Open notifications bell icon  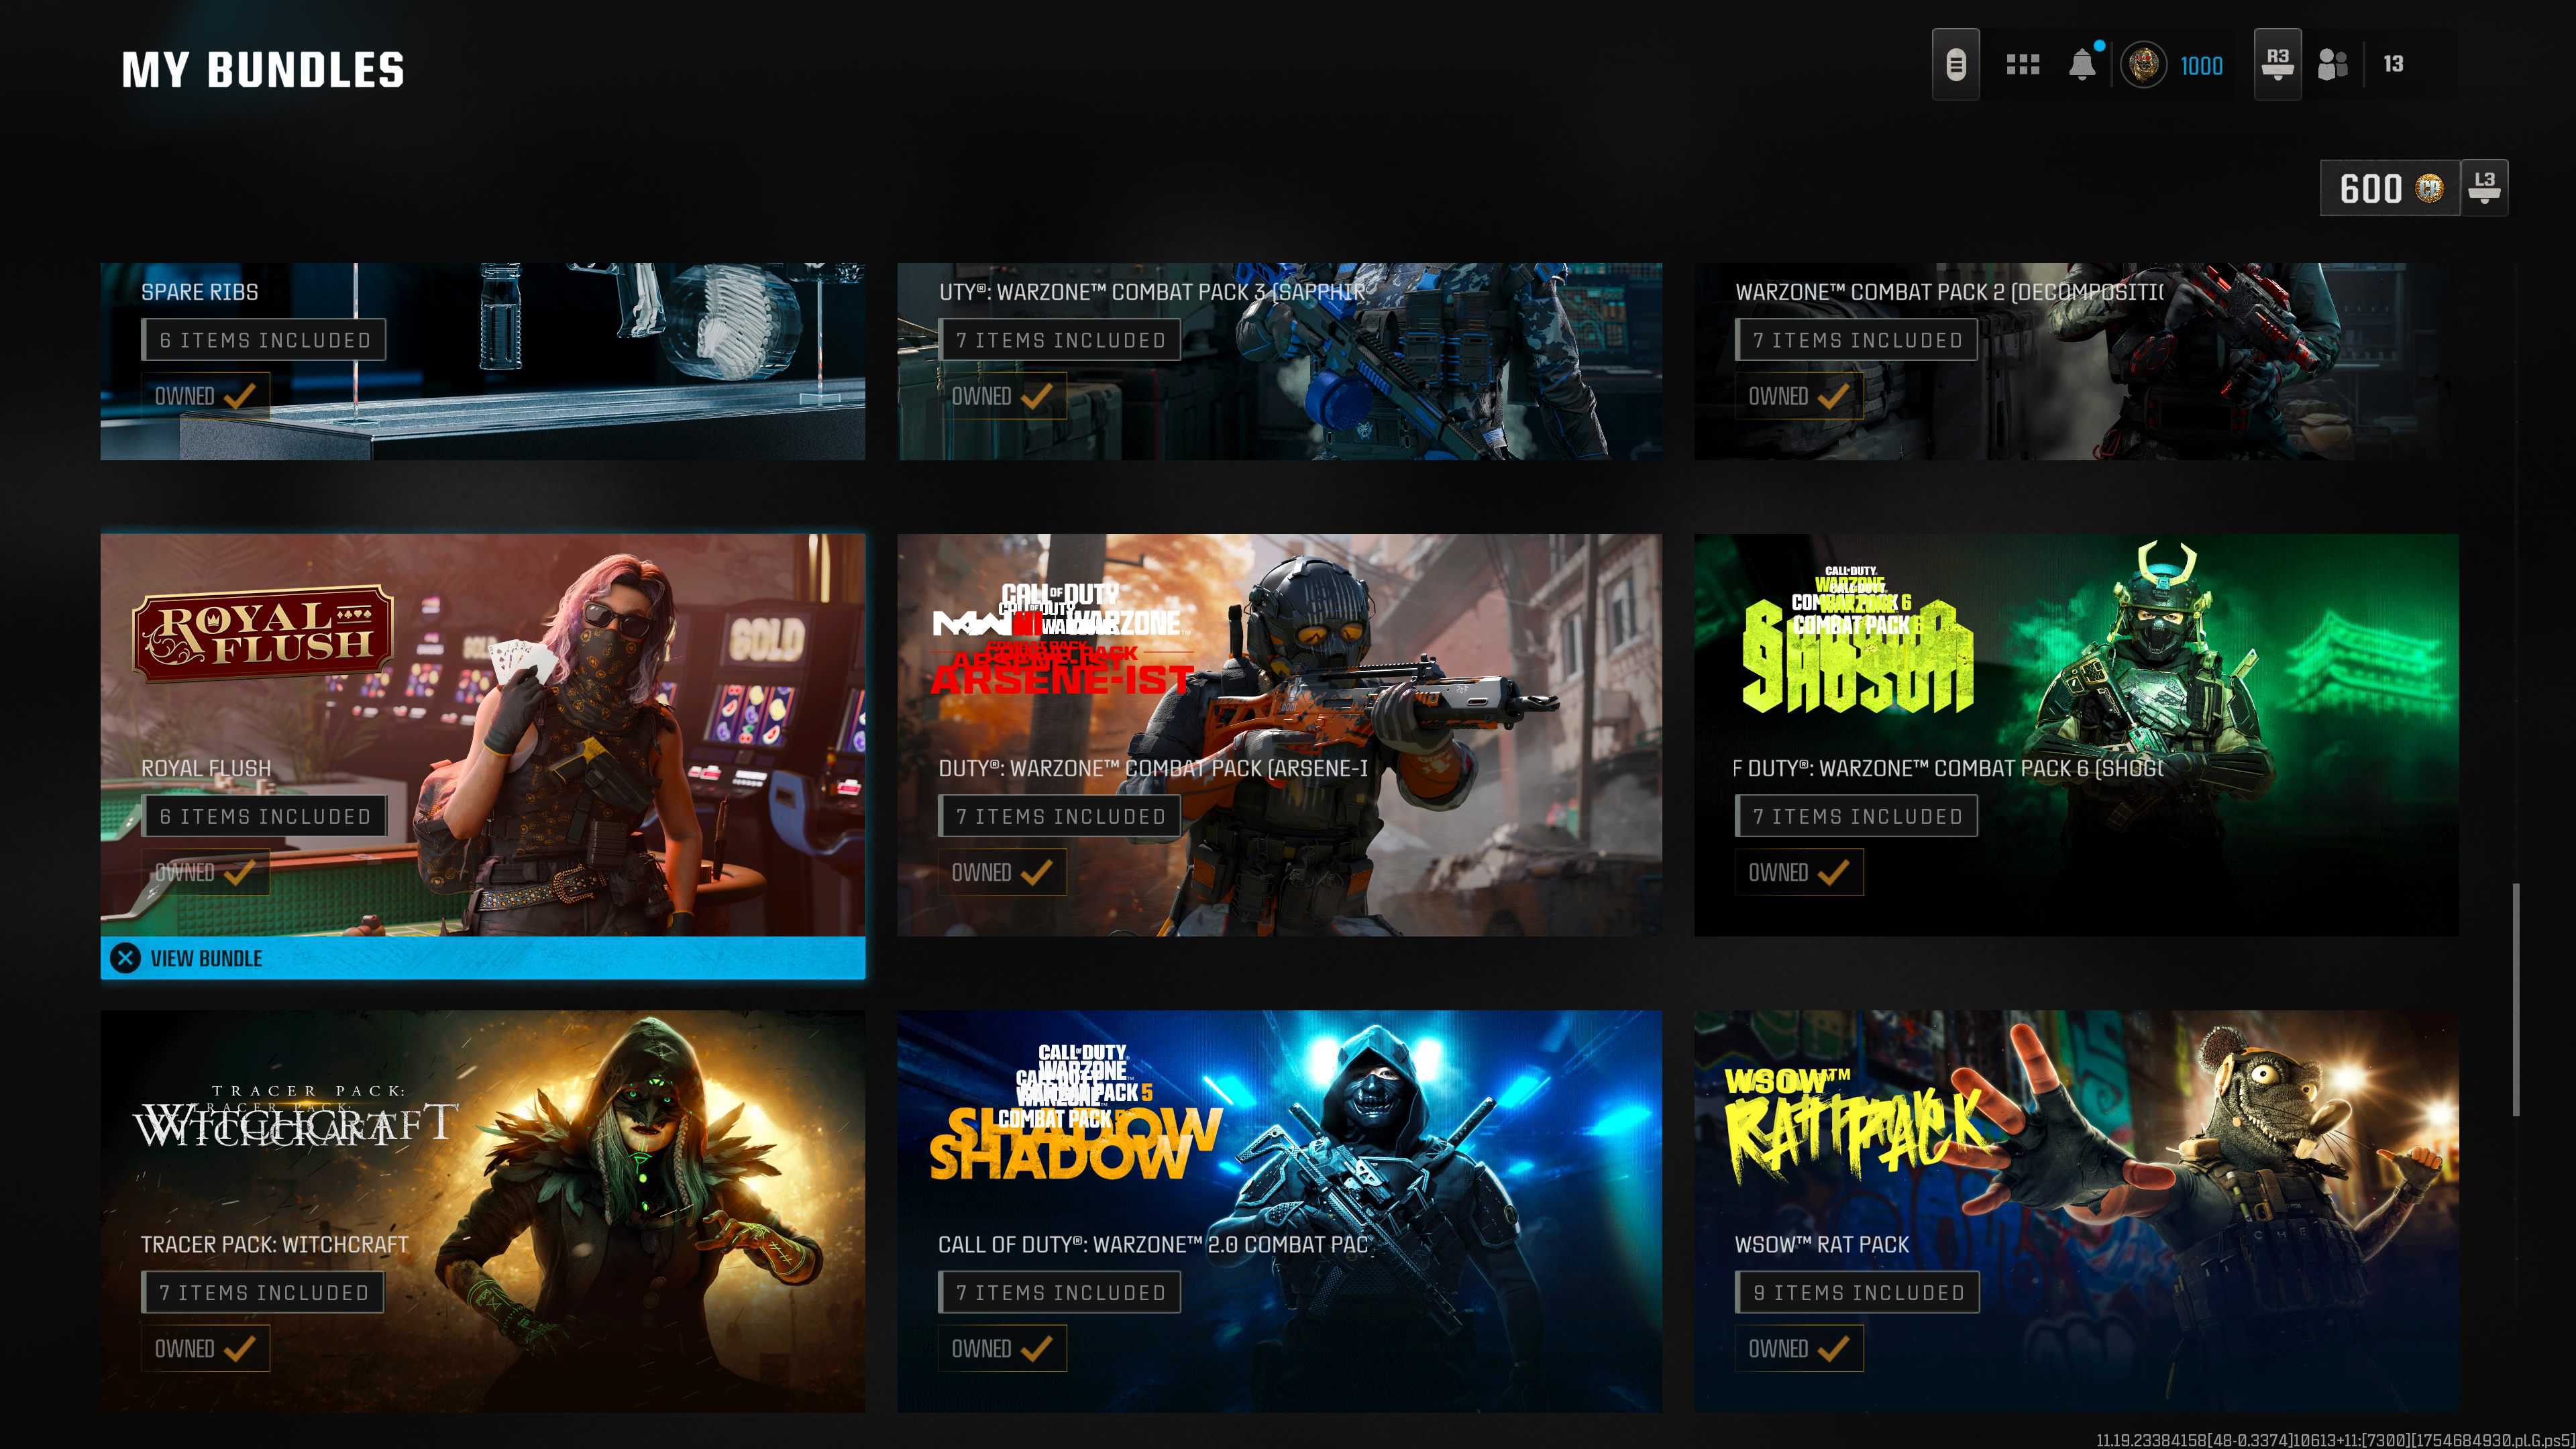point(2082,64)
